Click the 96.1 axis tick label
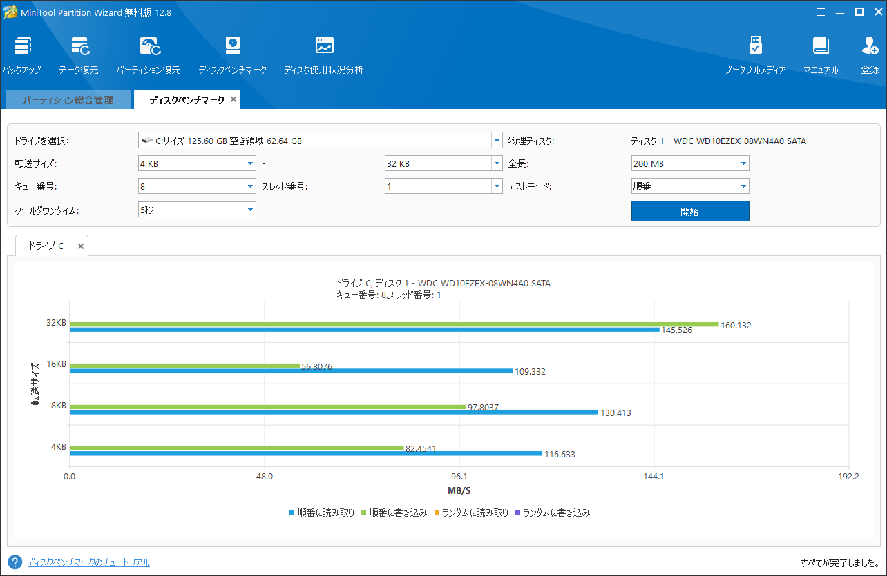The image size is (887, 576). point(459,477)
